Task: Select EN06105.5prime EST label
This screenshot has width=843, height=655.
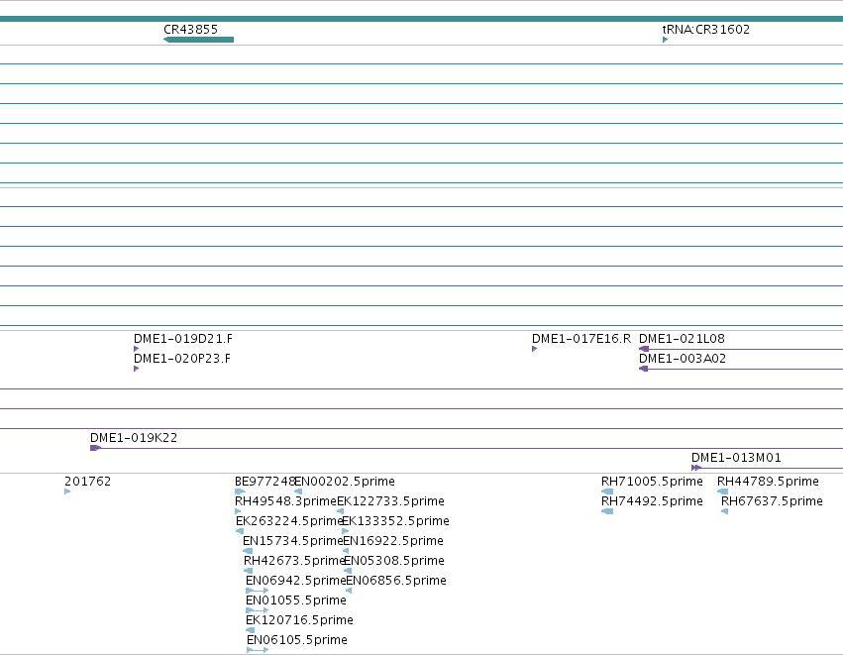Action: [x=297, y=640]
